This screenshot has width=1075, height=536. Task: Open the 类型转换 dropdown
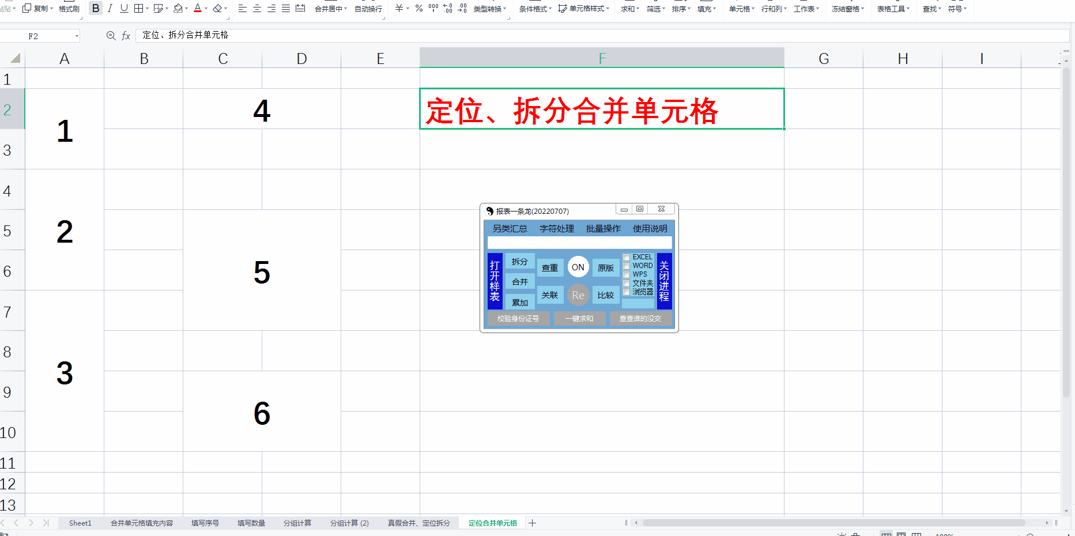click(489, 9)
